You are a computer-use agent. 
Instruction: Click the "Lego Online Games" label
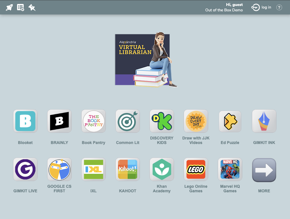pyautogui.click(x=196, y=189)
